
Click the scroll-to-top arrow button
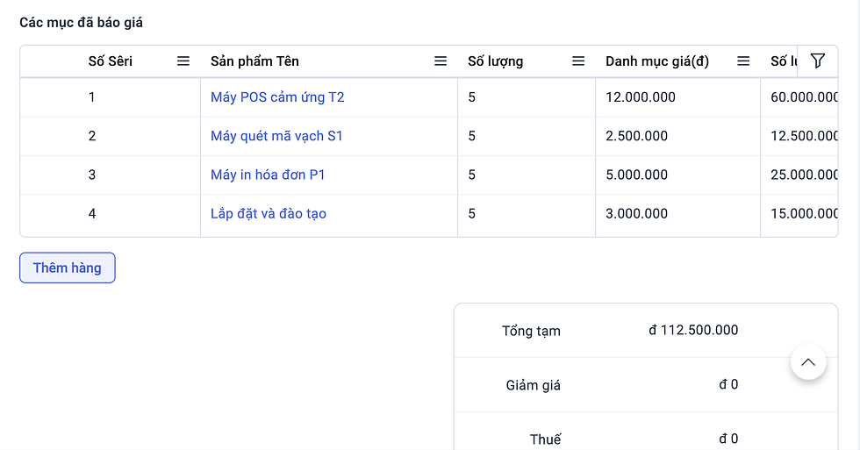point(808,362)
